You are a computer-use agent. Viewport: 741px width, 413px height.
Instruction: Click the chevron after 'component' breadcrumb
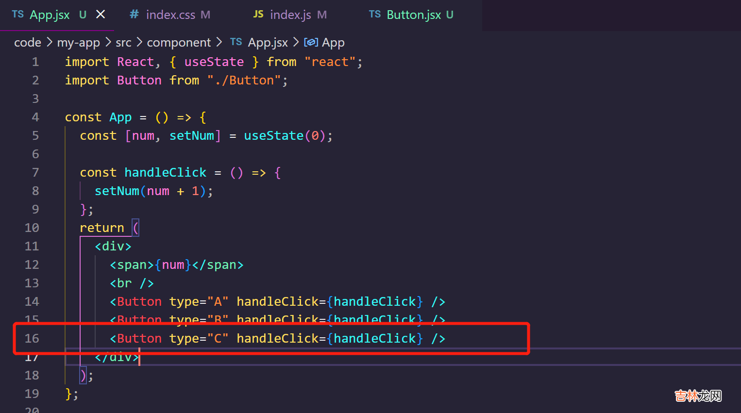tap(219, 42)
